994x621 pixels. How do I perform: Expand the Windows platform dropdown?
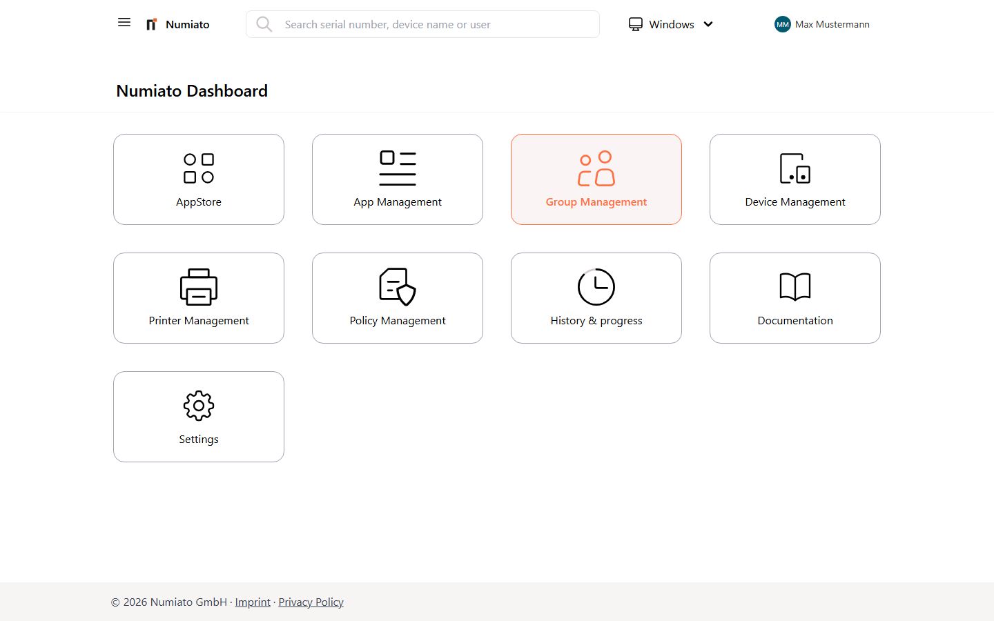pos(708,24)
